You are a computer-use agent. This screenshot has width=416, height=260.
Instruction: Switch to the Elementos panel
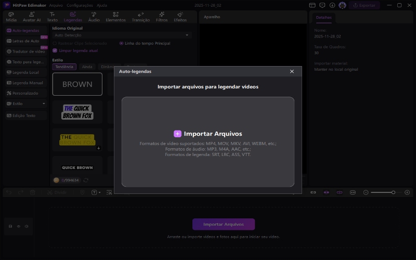115,17
